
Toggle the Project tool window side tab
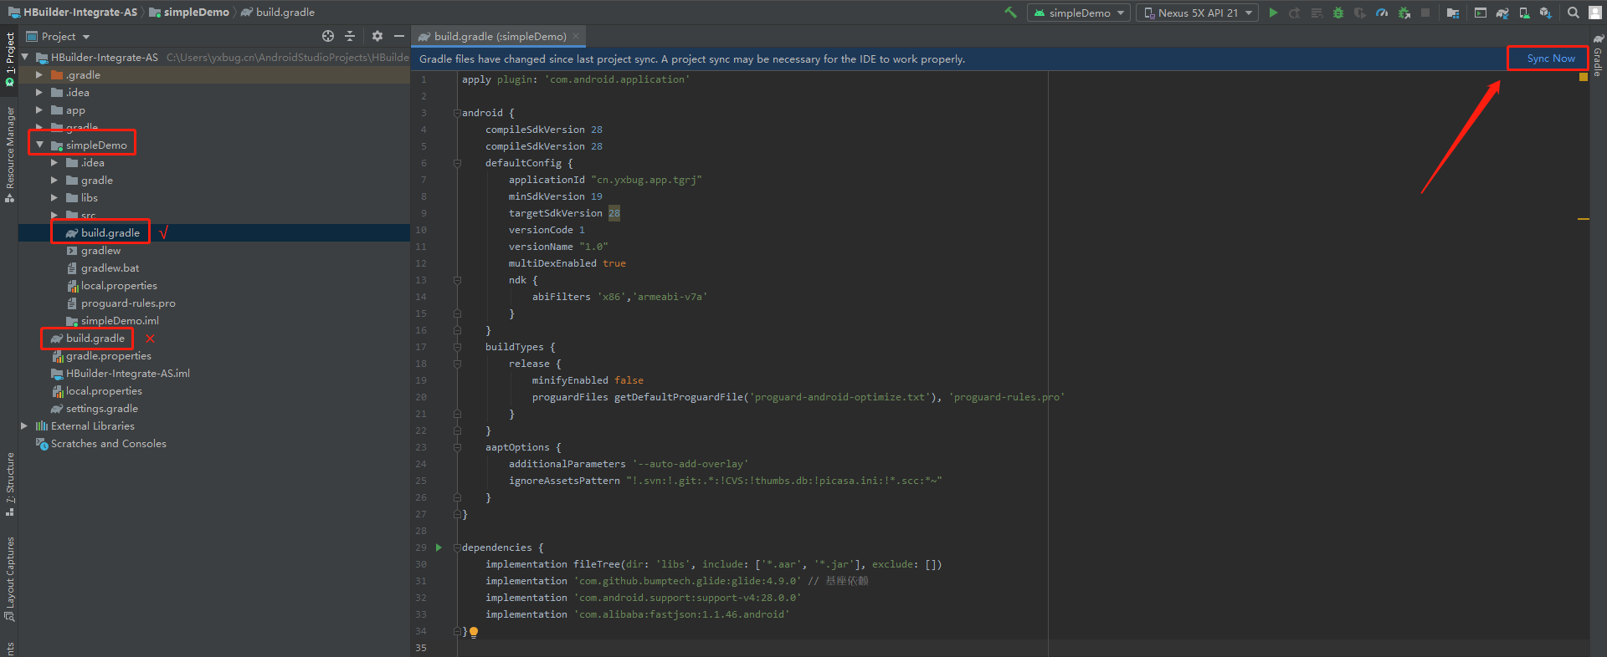pos(10,59)
